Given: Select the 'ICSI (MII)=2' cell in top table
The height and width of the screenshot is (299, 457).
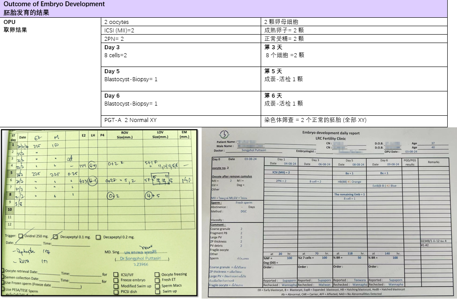Looking at the screenshot, I should tap(181, 30).
